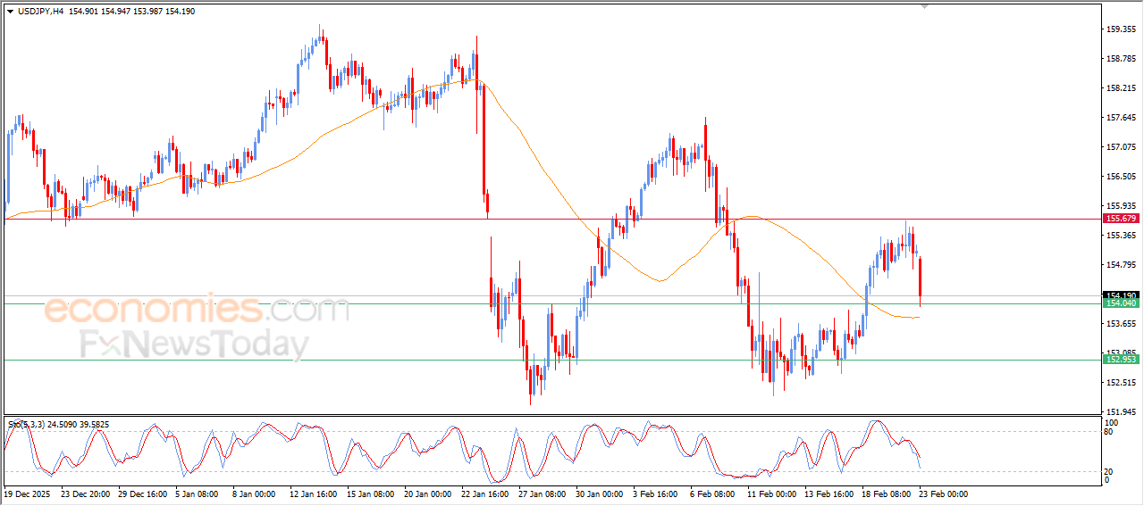Click the 159.355 value on price scale
The width and height of the screenshot is (1144, 506).
point(1120,29)
